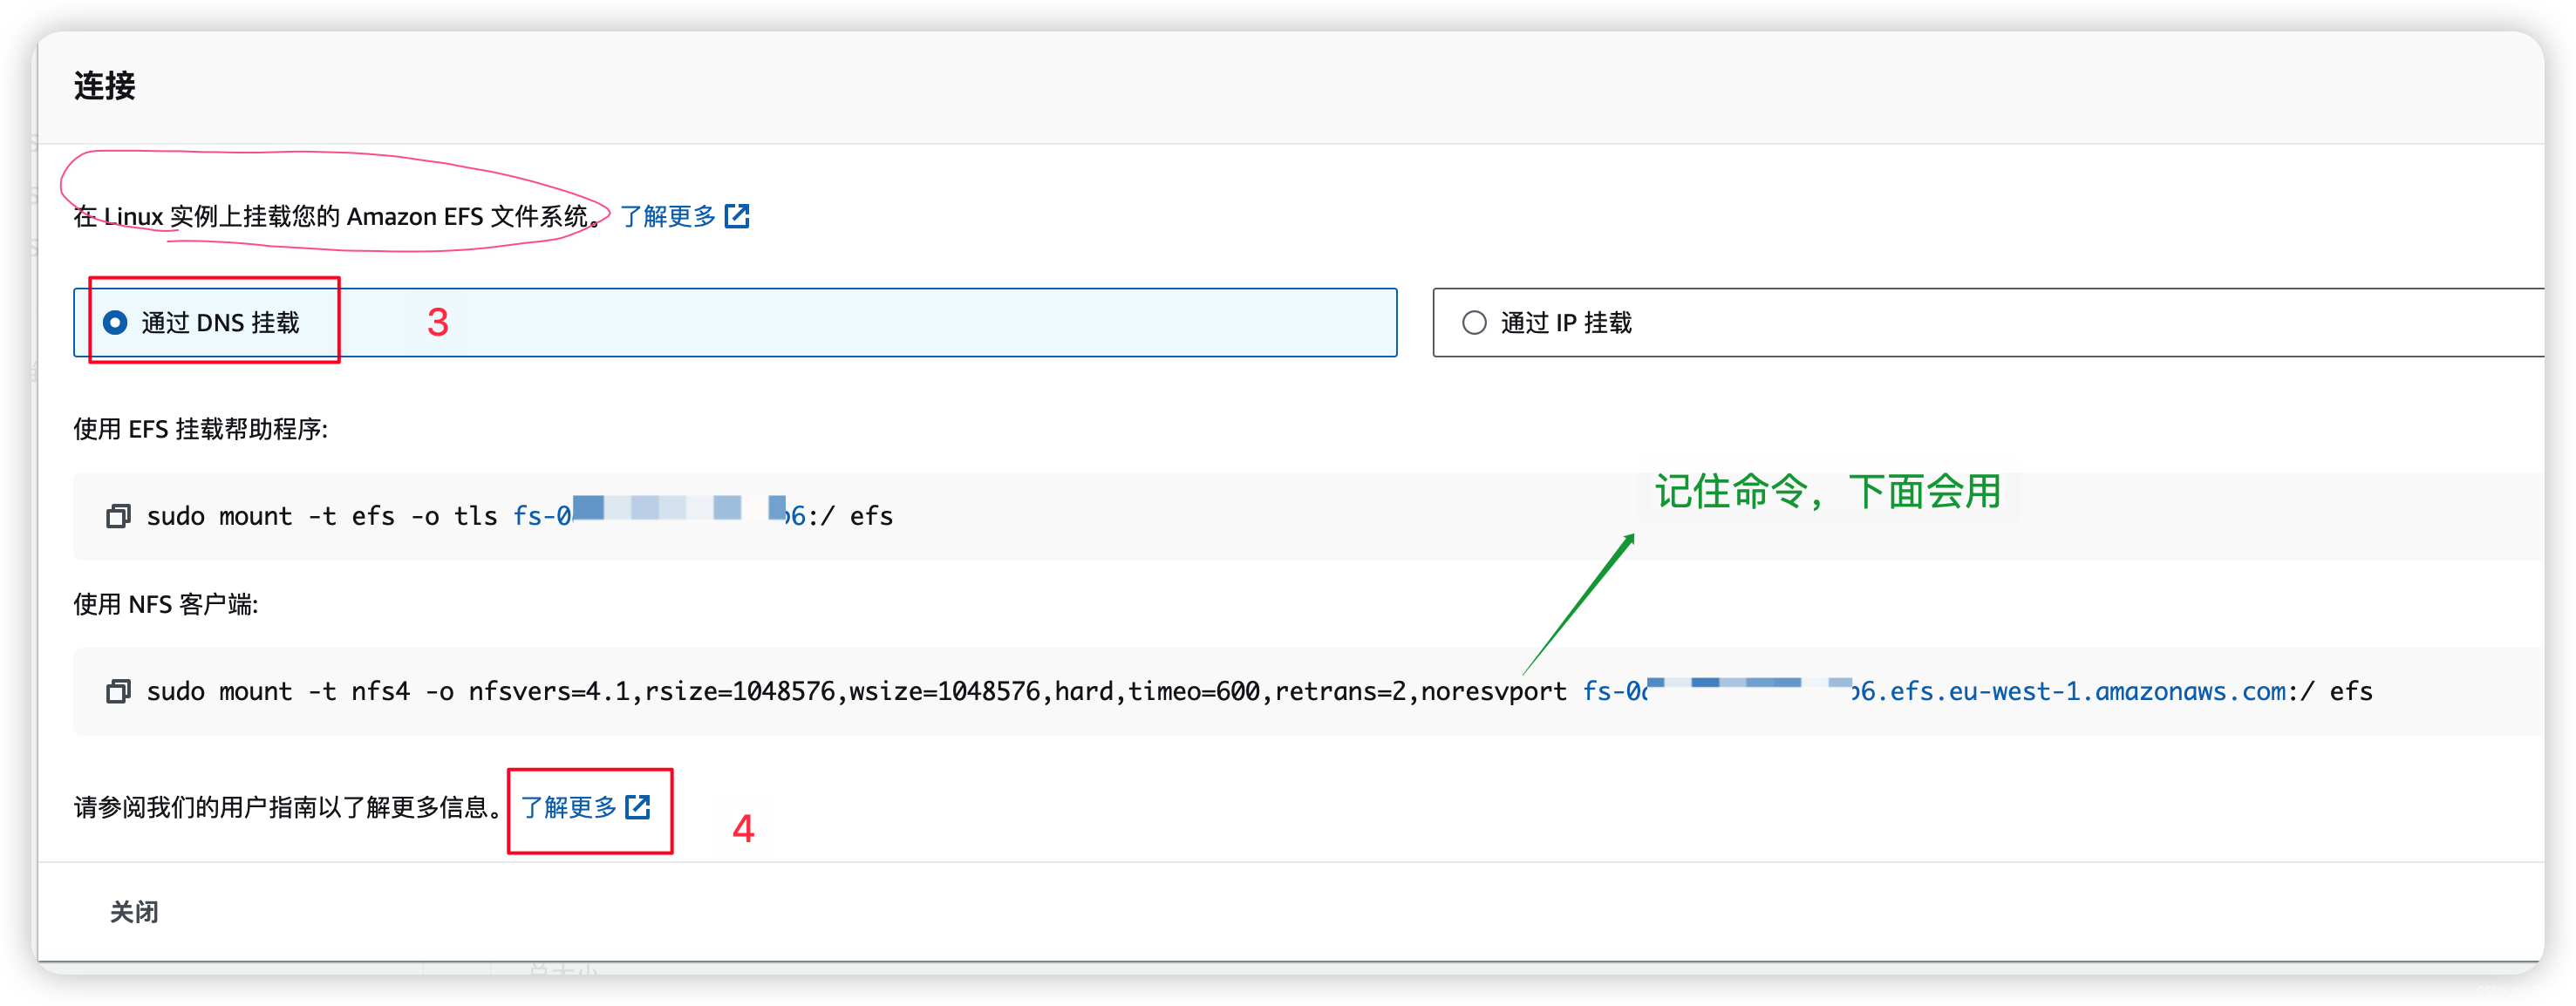Click the efs.eu-west-1.amazonaws.com address text

(2087, 691)
